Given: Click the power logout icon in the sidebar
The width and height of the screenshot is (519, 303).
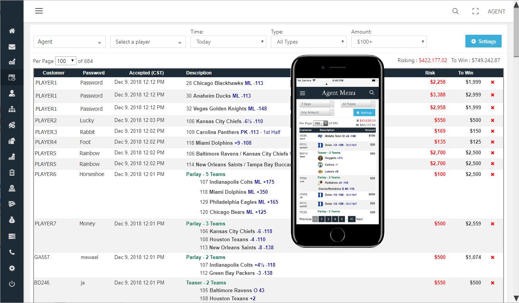Looking at the screenshot, I should coord(12,284).
